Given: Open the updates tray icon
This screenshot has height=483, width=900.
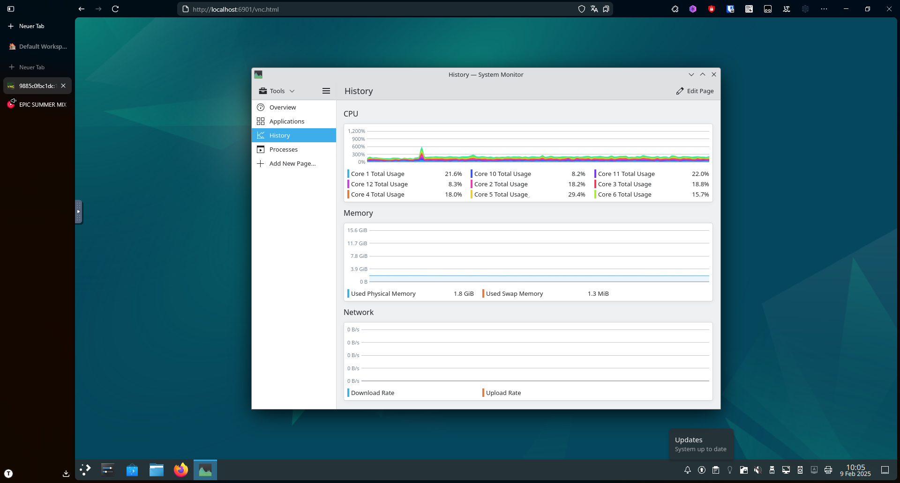Looking at the screenshot, I should [702, 470].
